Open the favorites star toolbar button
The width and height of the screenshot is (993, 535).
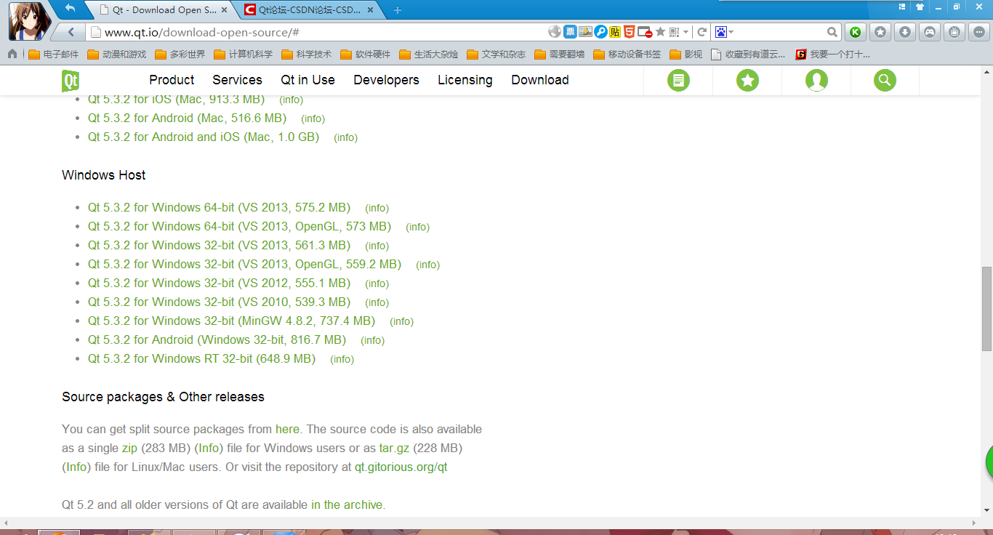[880, 32]
